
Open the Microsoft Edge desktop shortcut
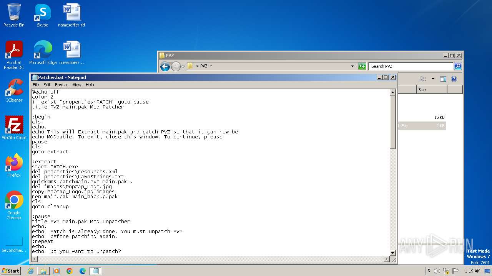43,53
